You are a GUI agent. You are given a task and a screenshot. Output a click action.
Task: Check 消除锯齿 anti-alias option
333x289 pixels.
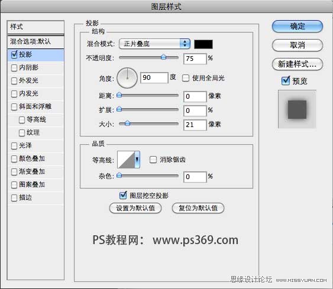point(153,160)
